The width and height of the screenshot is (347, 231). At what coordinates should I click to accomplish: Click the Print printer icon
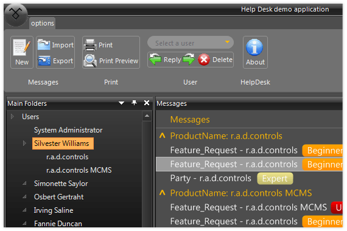coord(90,45)
